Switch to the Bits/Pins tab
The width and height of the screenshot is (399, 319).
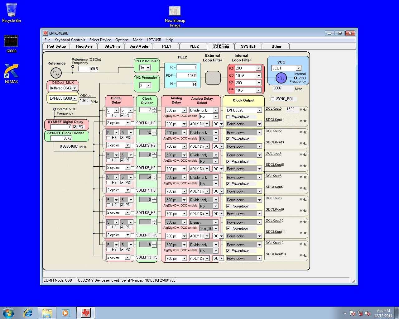pyautogui.click(x=112, y=46)
